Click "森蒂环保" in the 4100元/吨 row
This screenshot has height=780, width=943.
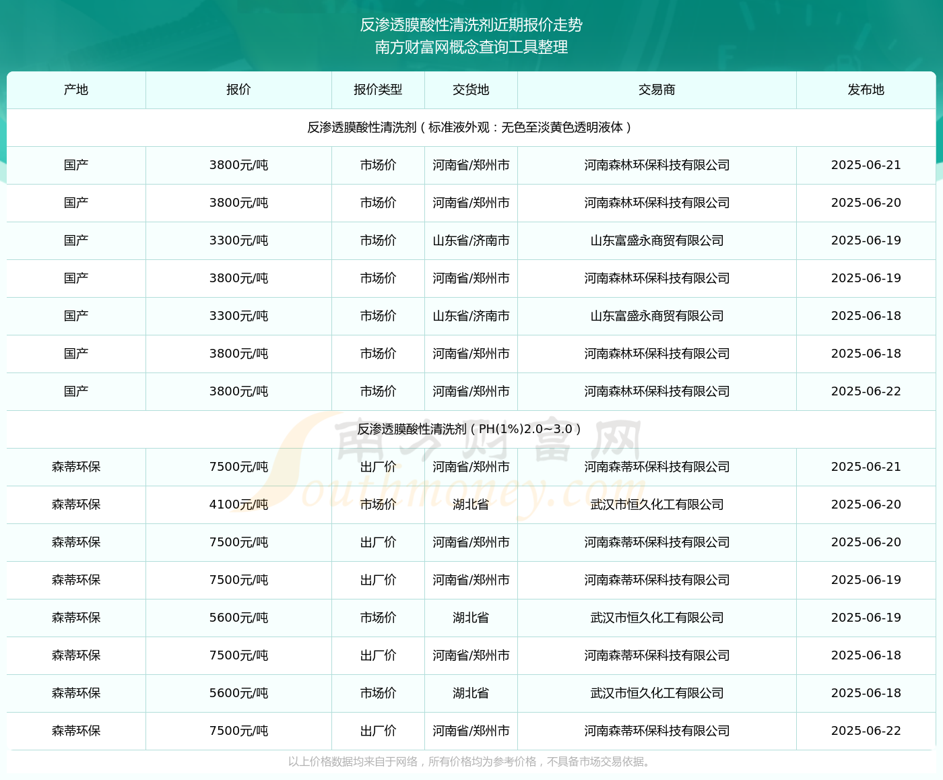pyautogui.click(x=76, y=505)
